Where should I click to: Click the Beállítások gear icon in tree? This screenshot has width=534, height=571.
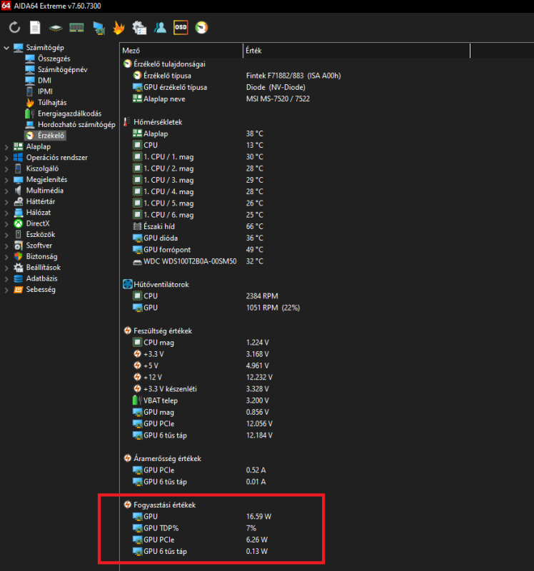19,268
